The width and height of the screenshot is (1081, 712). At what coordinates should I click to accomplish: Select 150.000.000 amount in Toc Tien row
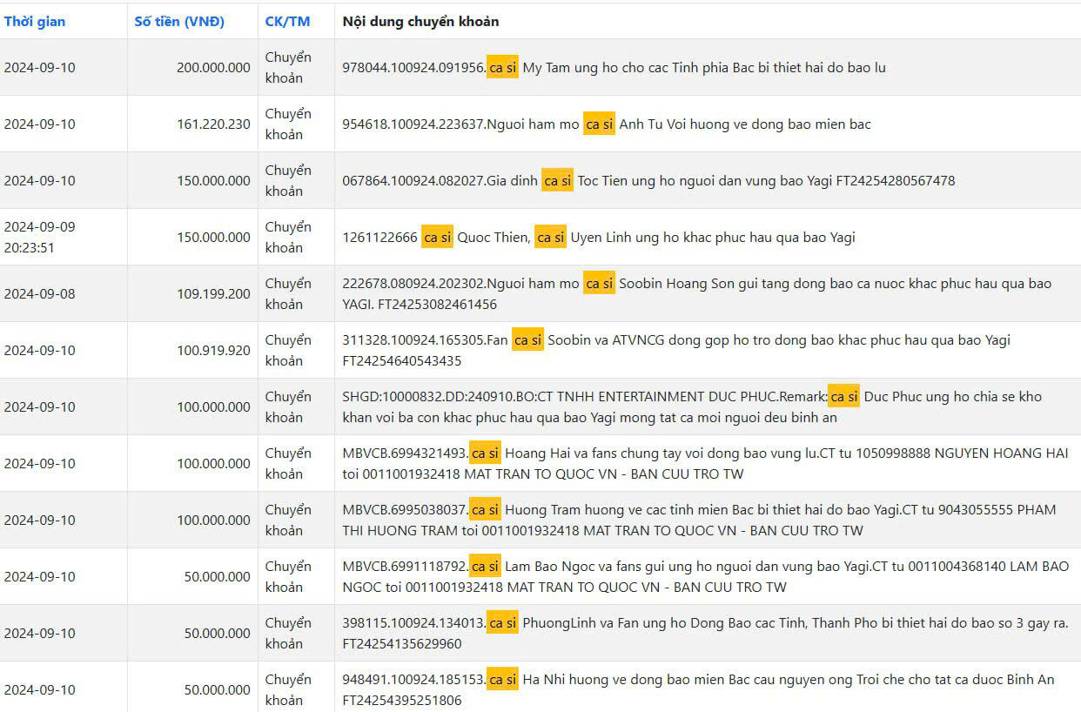(x=213, y=180)
